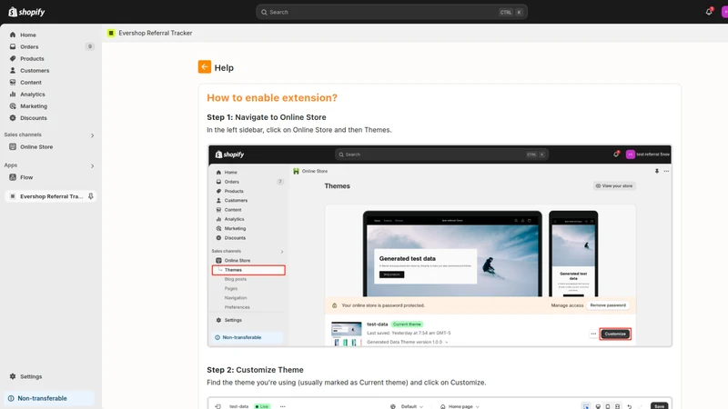Screen dimensions: 728x409
Task: Expand the Sales channels chevron
Action: pyautogui.click(x=92, y=135)
